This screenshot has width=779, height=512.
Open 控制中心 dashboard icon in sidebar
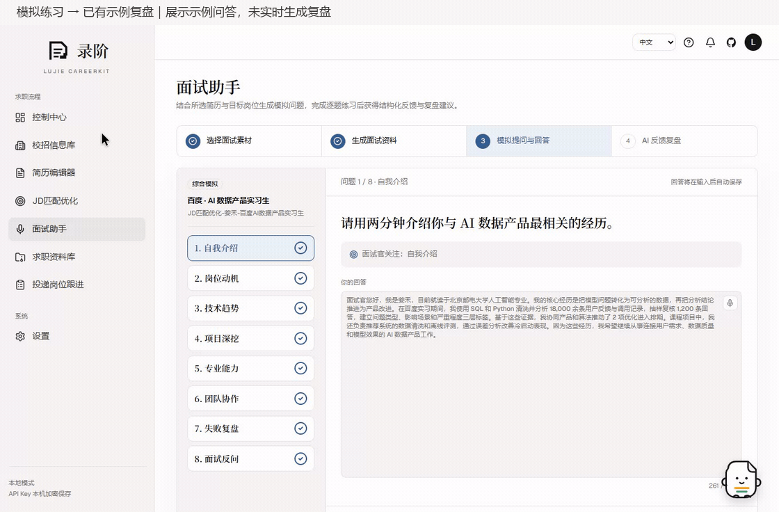[x=20, y=118]
